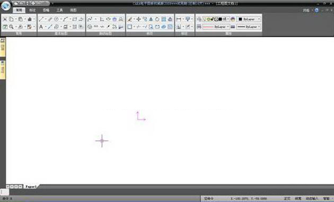Click the first quick access toolbar icon
This screenshot has height=202, width=334.
[16, 3]
